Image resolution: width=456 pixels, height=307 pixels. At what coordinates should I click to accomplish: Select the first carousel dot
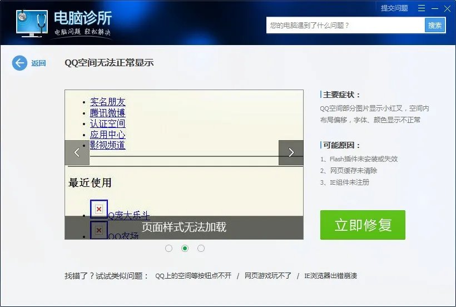point(168,248)
